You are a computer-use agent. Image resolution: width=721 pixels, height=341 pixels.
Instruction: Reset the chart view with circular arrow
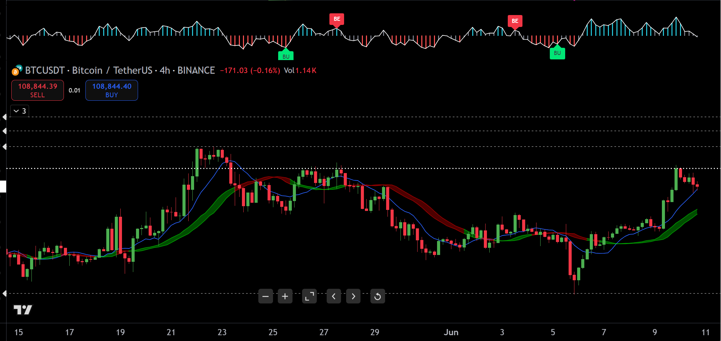(378, 296)
